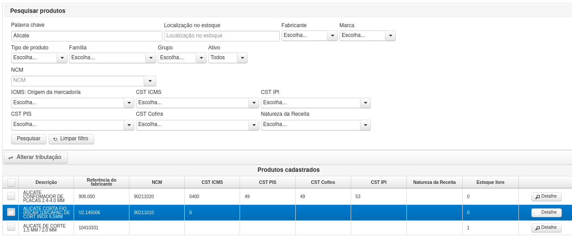Viewport: 572px width, 236px height.
Task: Expand the Natureza da Receita dropdown
Action: (x=315, y=125)
